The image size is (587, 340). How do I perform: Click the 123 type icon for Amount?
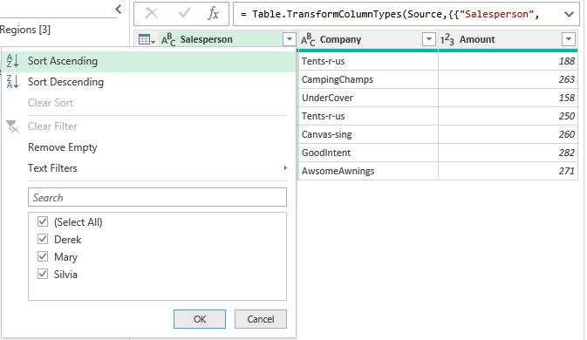[447, 39]
